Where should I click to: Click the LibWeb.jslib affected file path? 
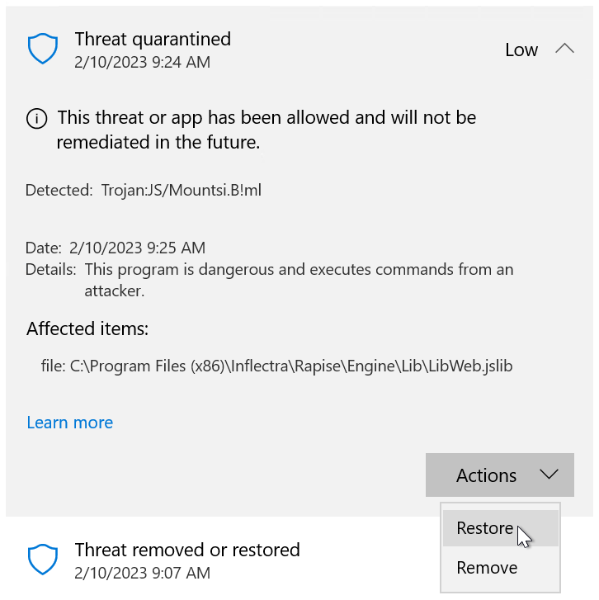click(x=276, y=365)
